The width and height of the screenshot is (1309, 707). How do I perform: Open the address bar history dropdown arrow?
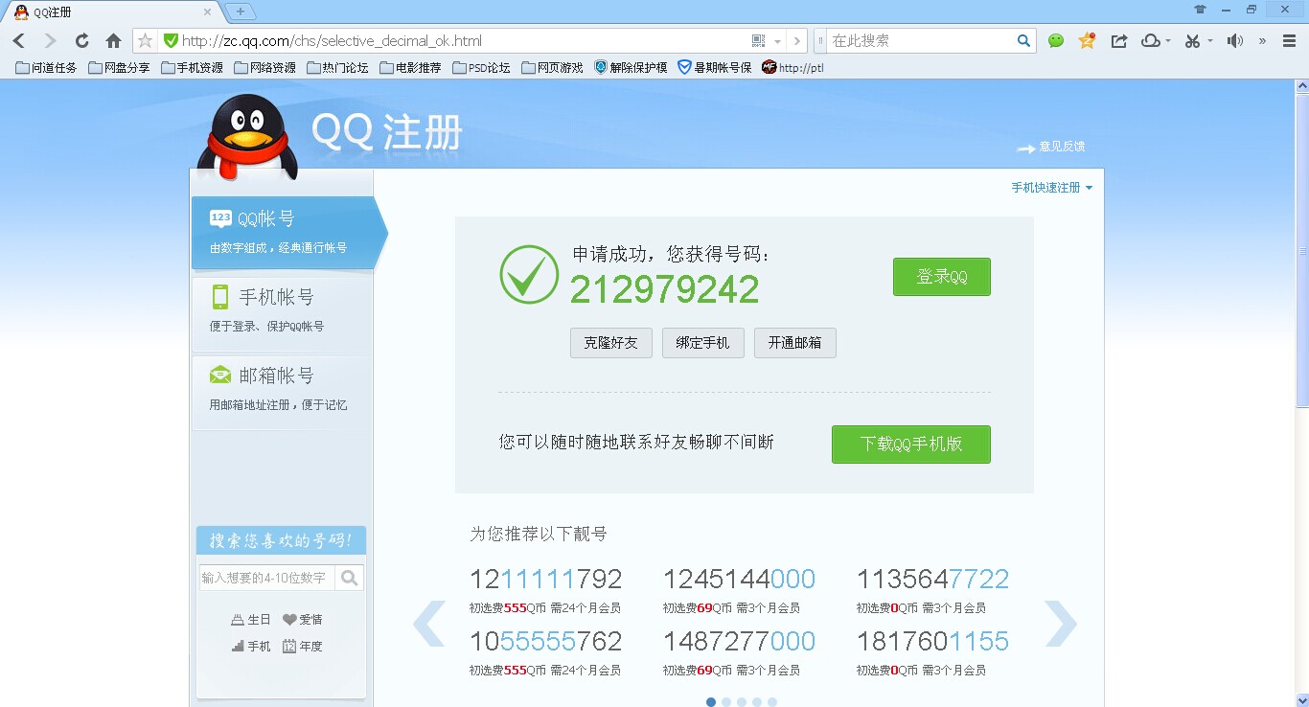pos(777,41)
